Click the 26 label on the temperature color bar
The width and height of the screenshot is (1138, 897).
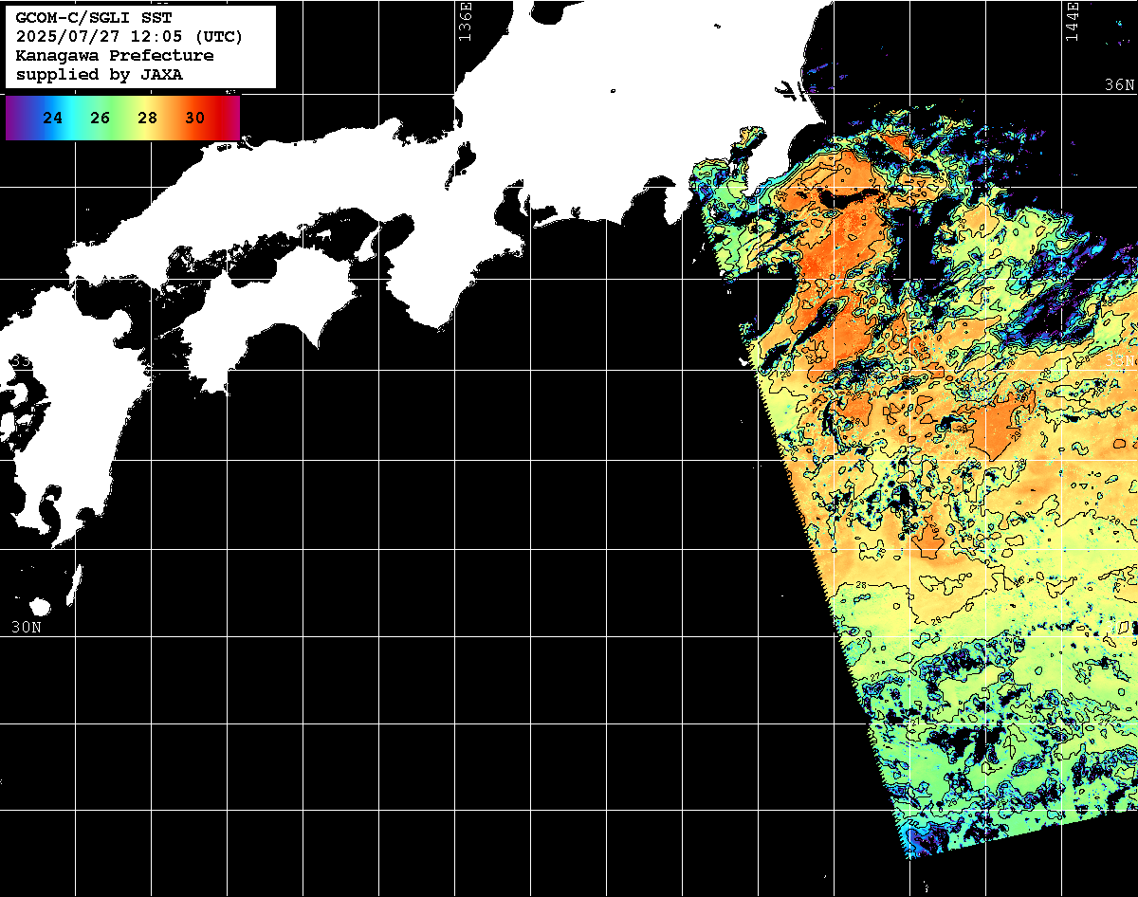101,119
